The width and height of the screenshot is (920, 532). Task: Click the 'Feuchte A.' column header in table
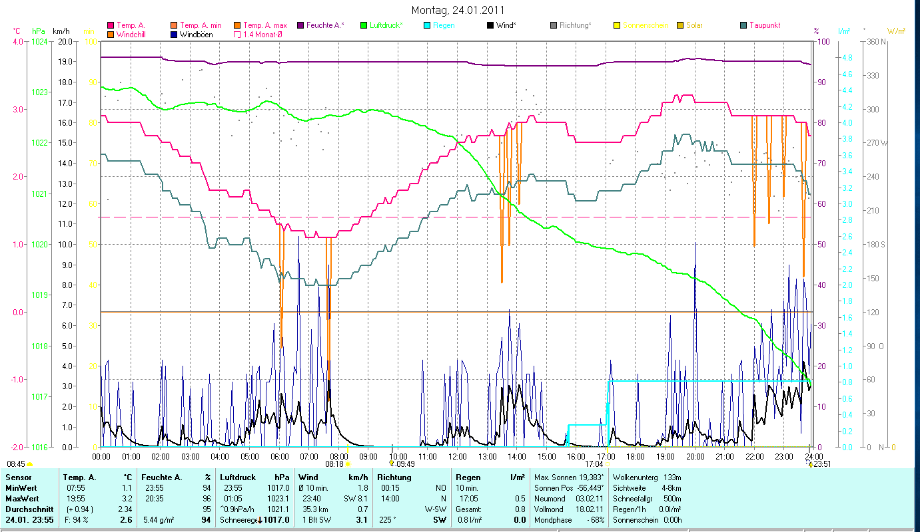[x=163, y=477]
